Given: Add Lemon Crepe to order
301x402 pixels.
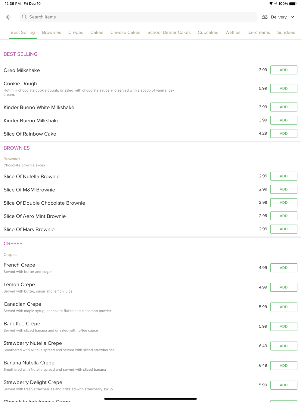Looking at the screenshot, I should click(284, 287).
